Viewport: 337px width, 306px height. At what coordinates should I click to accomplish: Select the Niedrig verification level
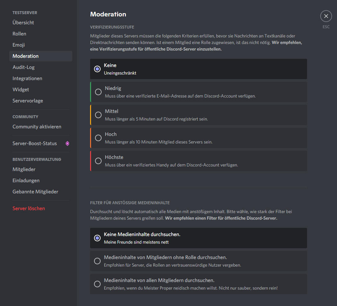(98, 92)
